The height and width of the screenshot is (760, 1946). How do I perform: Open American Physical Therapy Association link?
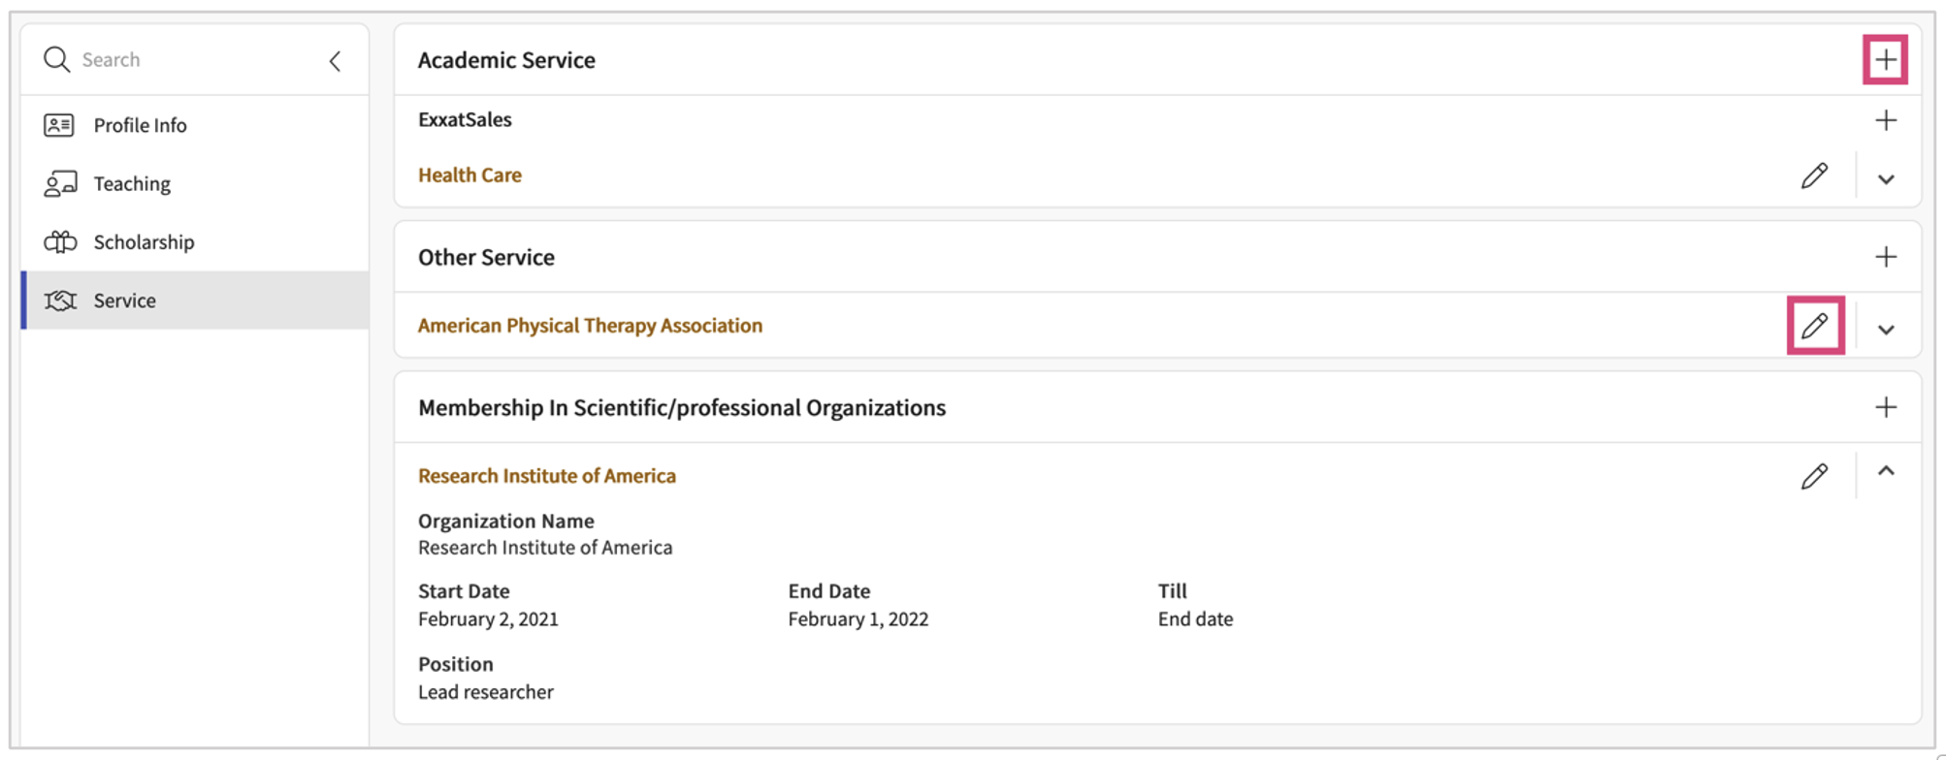point(590,326)
